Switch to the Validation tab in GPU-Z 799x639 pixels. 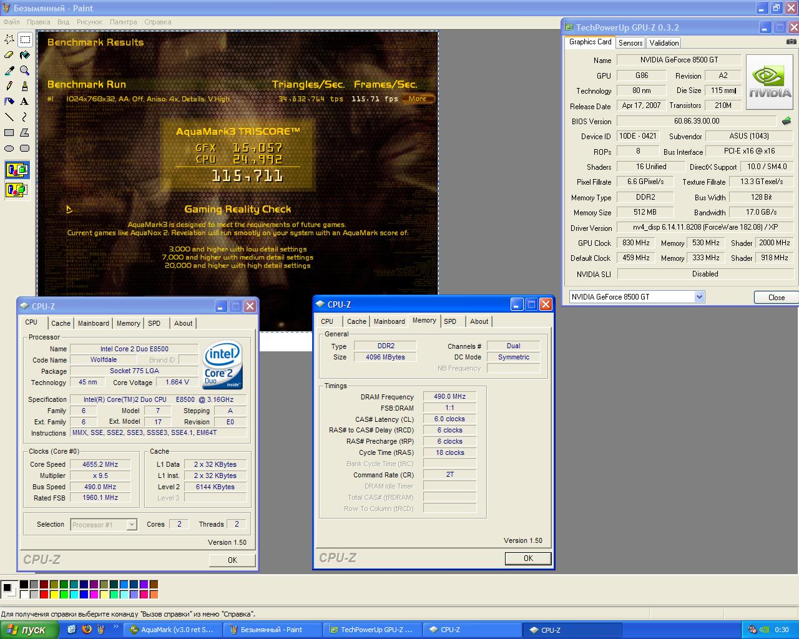664,43
